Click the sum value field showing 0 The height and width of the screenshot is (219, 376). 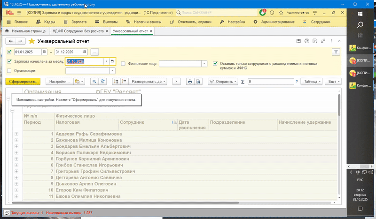click(271, 82)
